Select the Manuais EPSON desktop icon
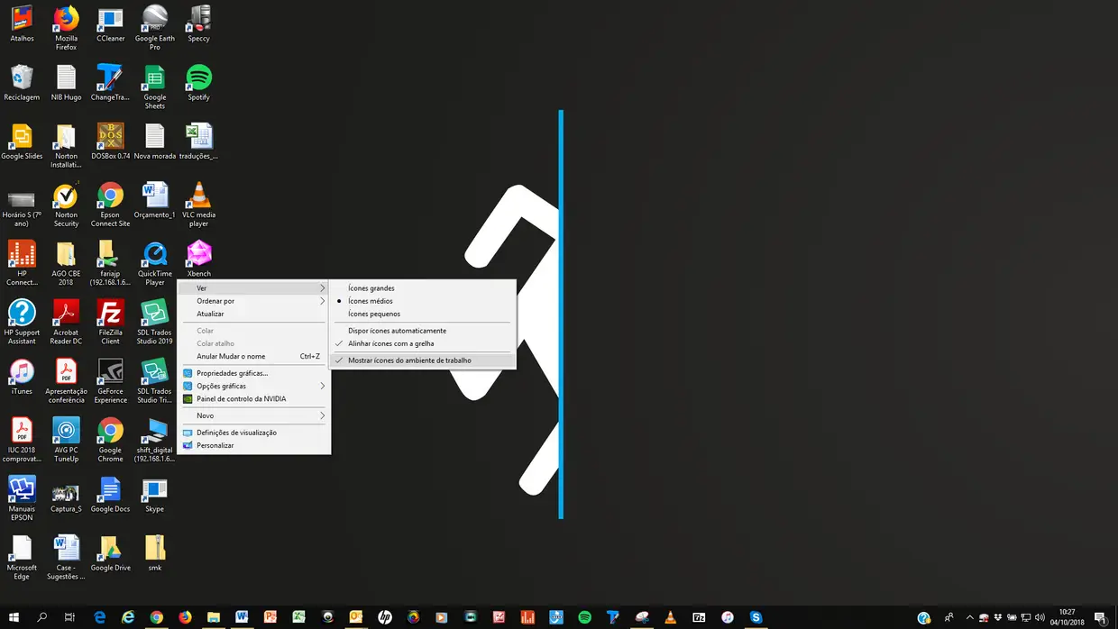 [22, 498]
